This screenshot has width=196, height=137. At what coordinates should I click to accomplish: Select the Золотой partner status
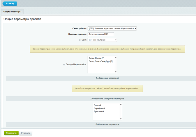coord(98,105)
